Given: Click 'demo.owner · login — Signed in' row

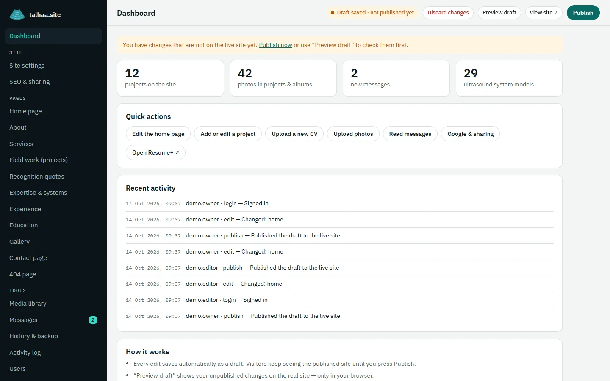Looking at the screenshot, I should click(340, 204).
